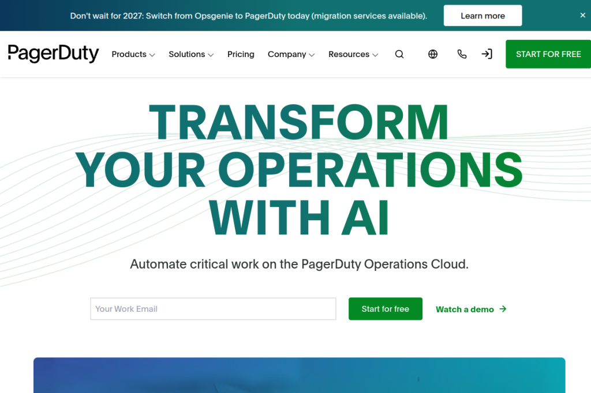Screen dimensions: 591x393
Task: Open the globe language selector
Action: point(433,54)
